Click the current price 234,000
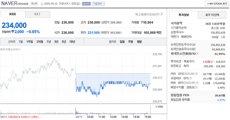230x120 pixels. pyautogui.click(x=14, y=25)
